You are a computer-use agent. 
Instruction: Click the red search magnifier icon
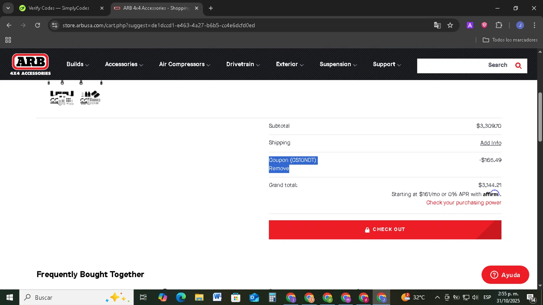coord(518,65)
